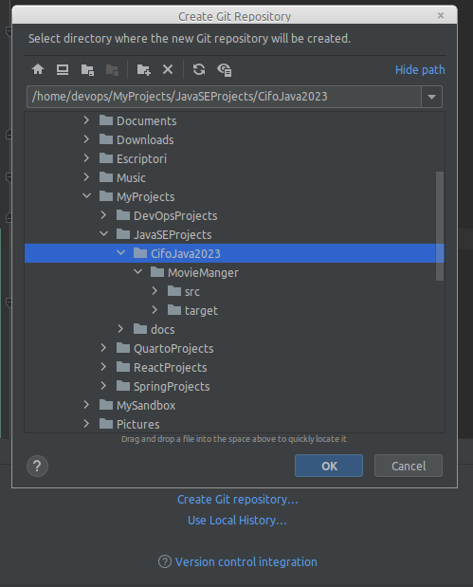Click the Cancel button
Screen dimensions: 473x587
point(409,466)
